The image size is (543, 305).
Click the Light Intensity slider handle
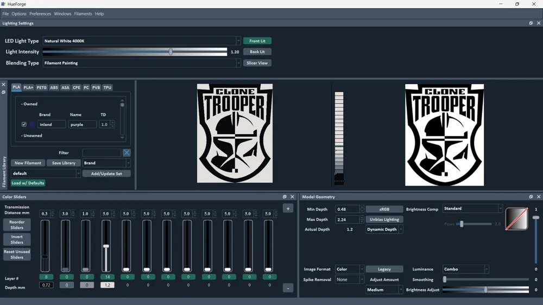point(171,52)
